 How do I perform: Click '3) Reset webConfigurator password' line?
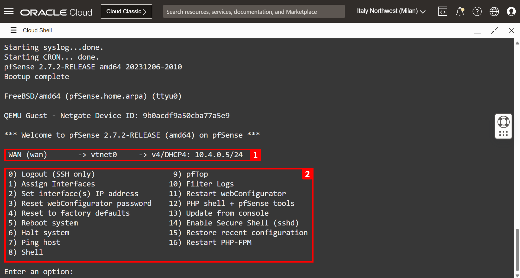80,203
